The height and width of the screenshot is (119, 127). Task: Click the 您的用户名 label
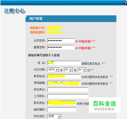pyautogui.click(x=38, y=28)
